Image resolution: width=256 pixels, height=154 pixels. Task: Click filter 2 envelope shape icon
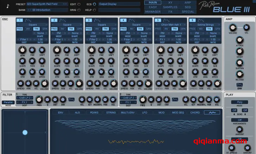pos(175,100)
